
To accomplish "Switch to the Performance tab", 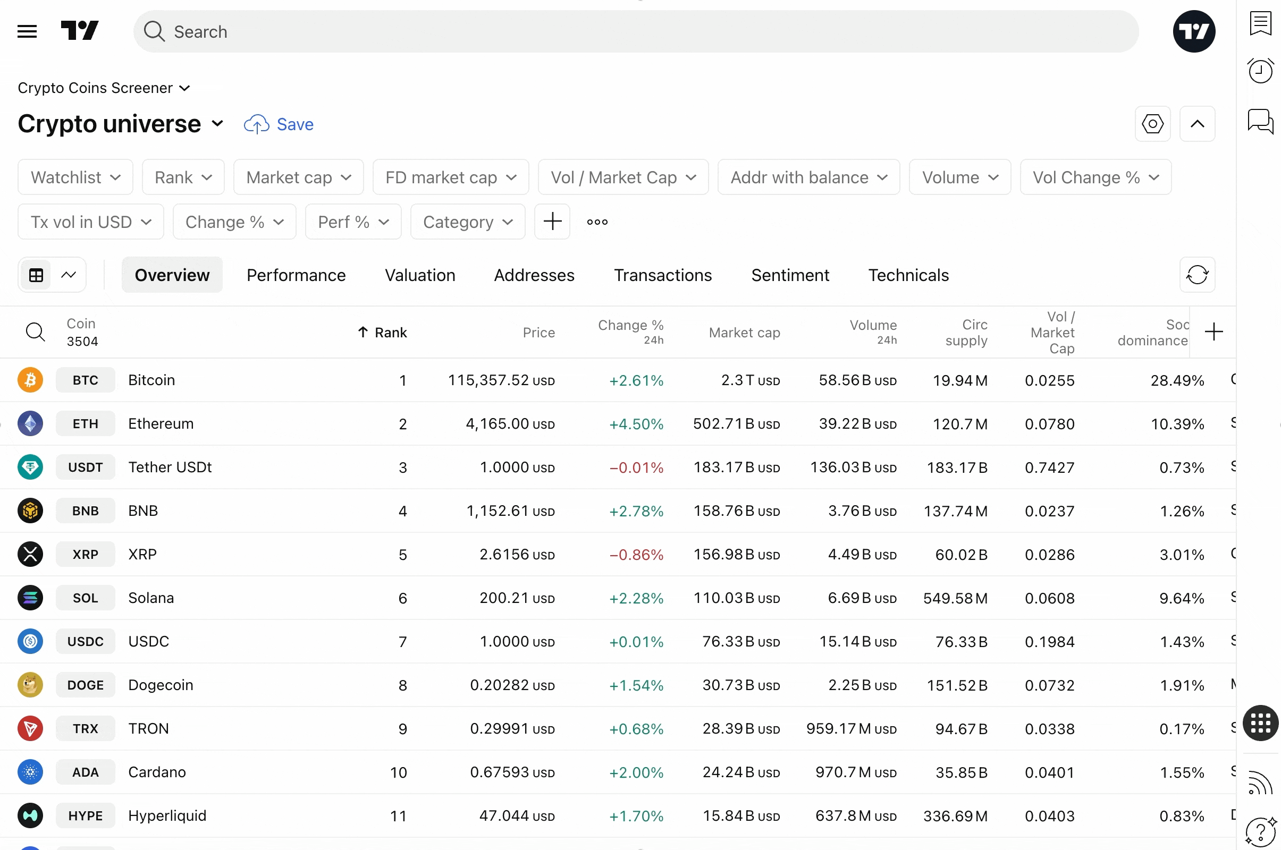I will [296, 275].
